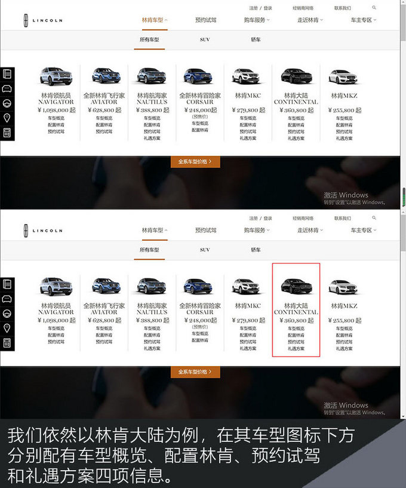The image size is (406, 488).
Task: Click the Nautilus car thumbnail in the upper page copy
Action: coord(152,76)
